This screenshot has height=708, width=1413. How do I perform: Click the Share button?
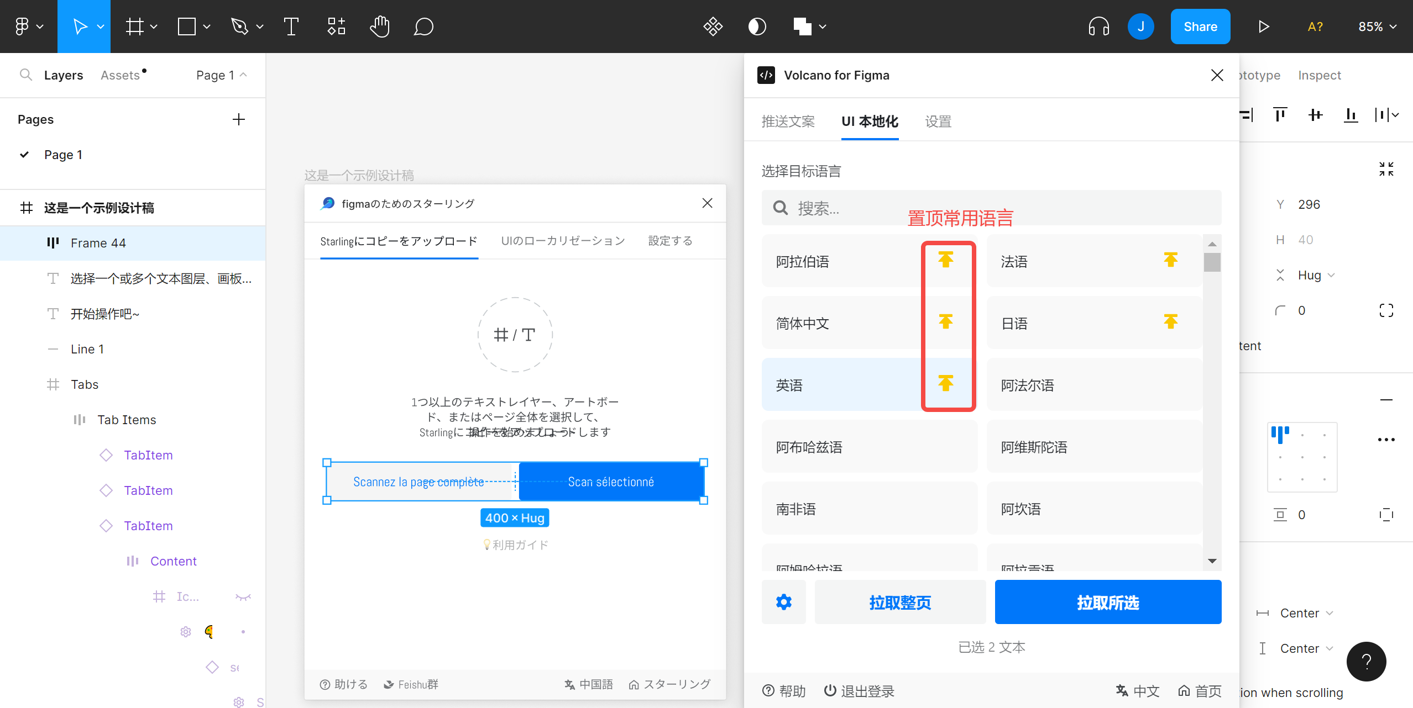[x=1200, y=27]
